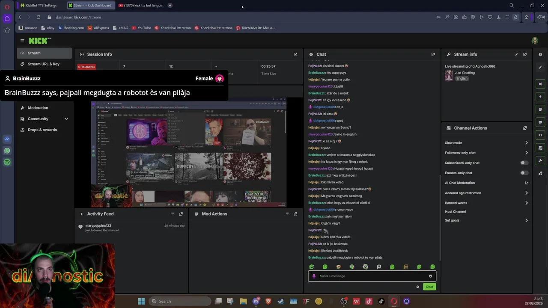Open Activity Feed filter options

tap(173, 214)
